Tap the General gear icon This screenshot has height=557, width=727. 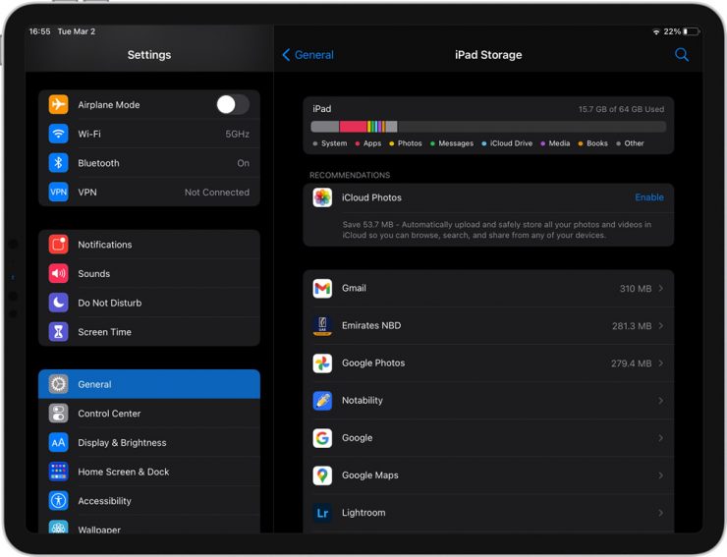coord(58,384)
